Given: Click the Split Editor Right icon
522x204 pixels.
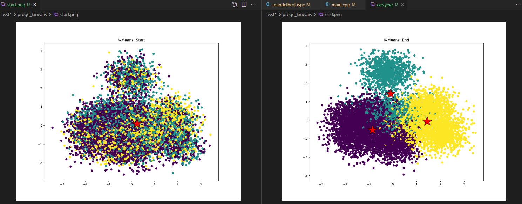Looking at the screenshot, I should (244, 5).
